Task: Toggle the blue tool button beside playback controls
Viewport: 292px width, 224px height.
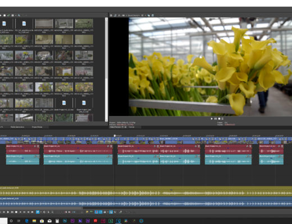Action: (x=38, y=212)
